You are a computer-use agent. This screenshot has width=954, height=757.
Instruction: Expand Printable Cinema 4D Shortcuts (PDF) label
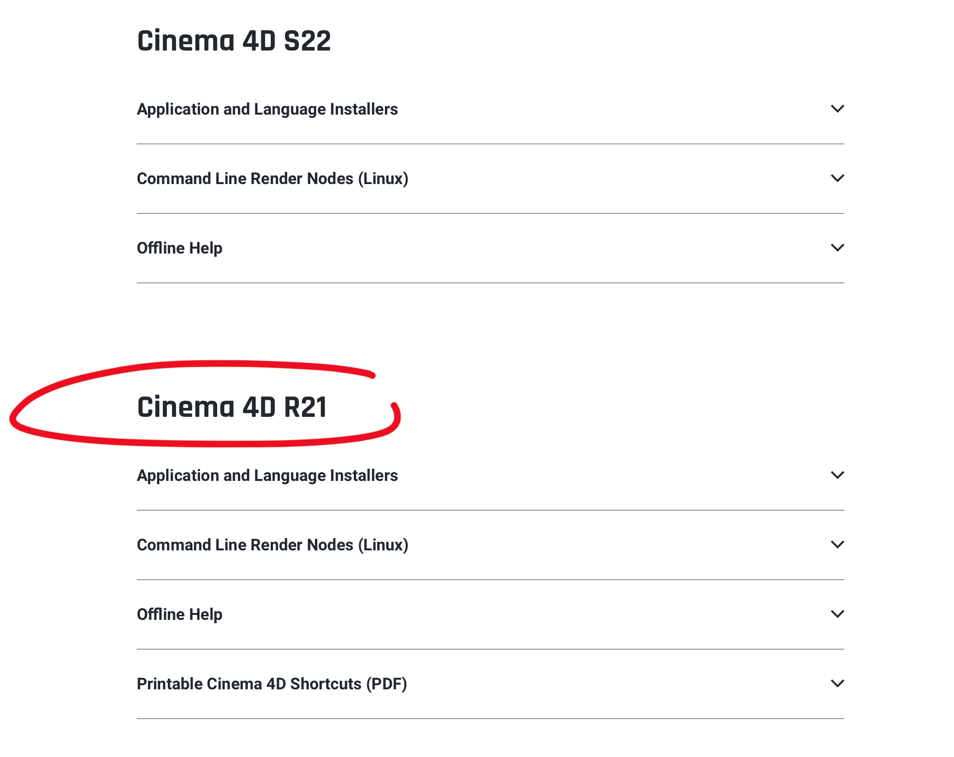pos(272,684)
